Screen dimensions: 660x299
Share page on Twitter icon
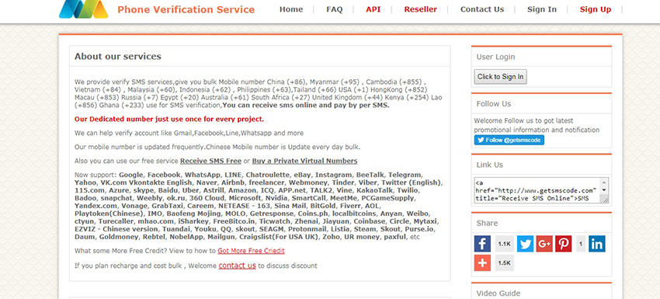coord(525,244)
